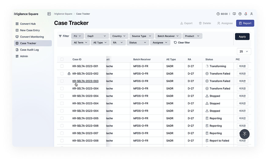The width and height of the screenshot is (269, 162).
Task: Open the rows-per-page dropdown showing 25
Action: pyautogui.click(x=244, y=52)
